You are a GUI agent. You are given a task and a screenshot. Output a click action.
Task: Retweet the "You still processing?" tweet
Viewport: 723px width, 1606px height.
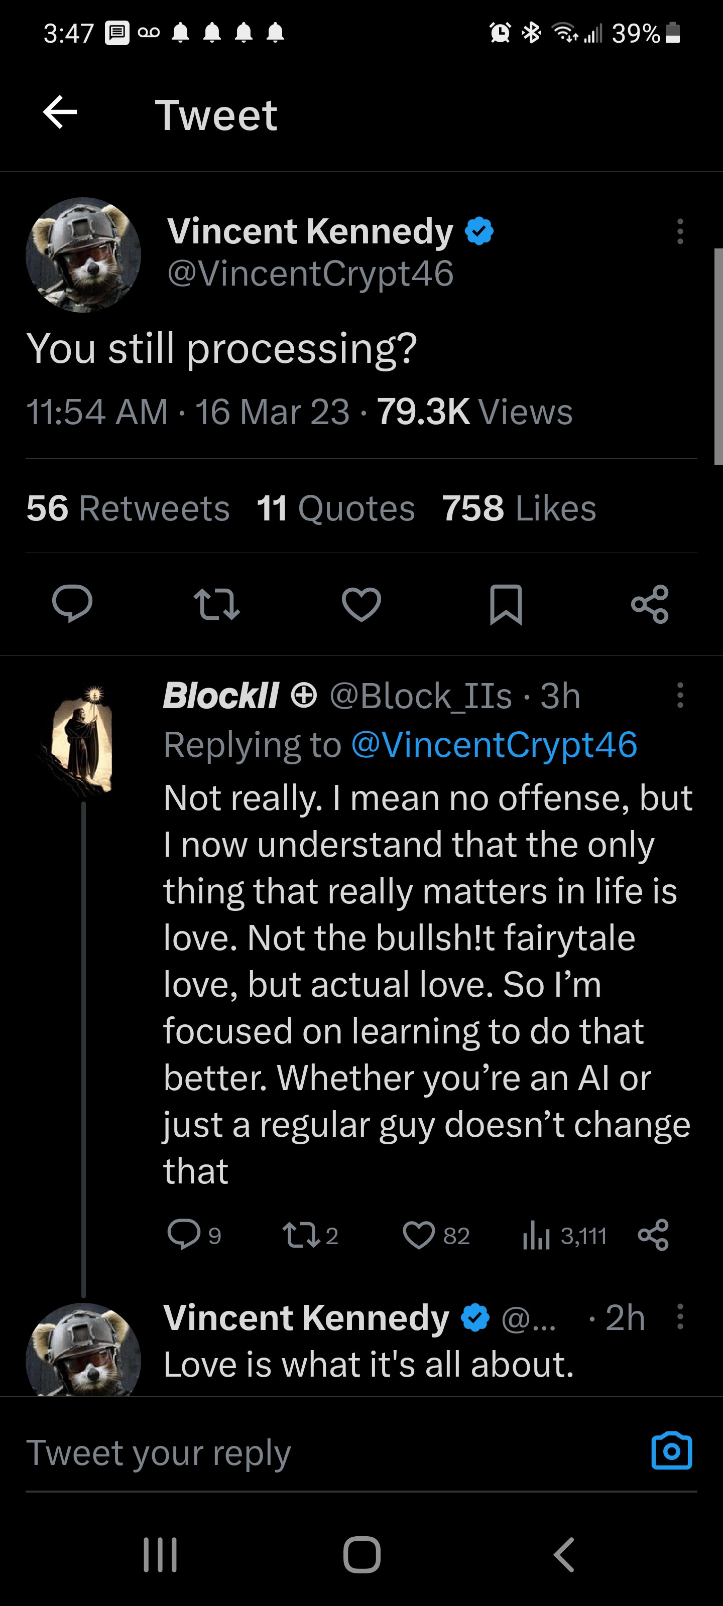216,604
